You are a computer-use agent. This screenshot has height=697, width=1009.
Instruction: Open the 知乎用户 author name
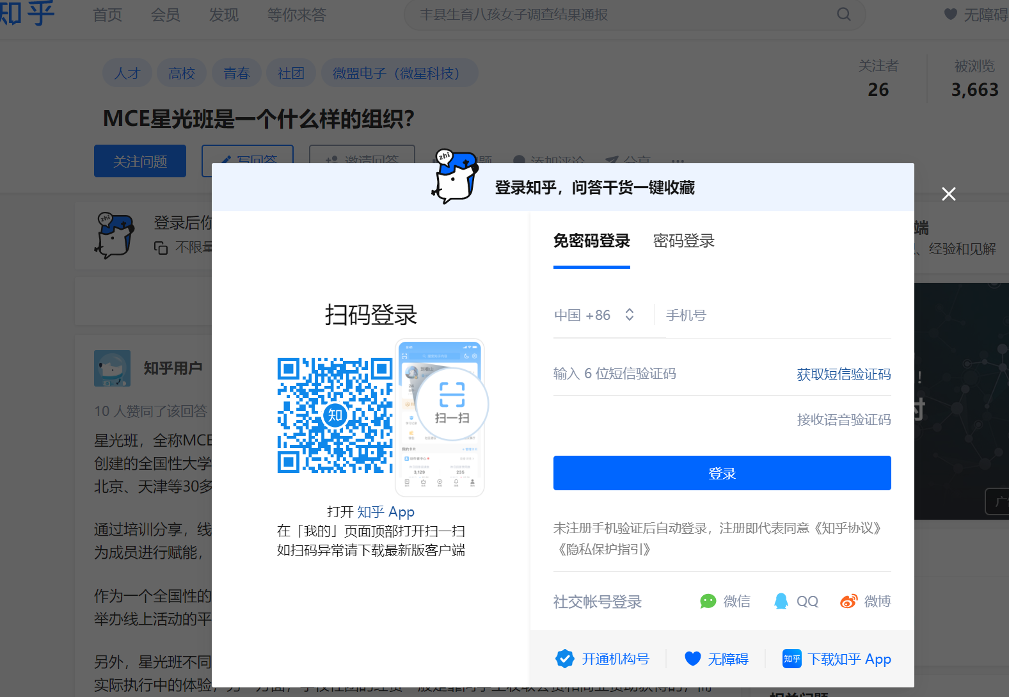click(173, 368)
